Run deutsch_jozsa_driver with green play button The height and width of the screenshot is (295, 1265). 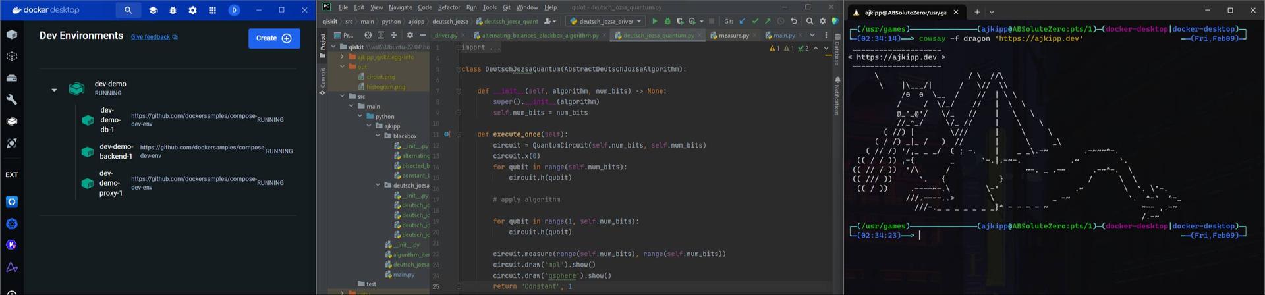click(x=654, y=21)
